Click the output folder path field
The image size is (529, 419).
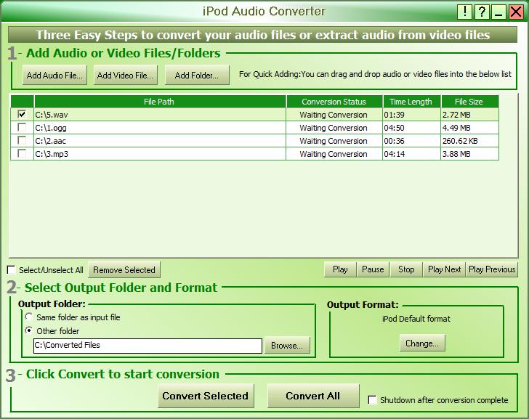point(148,346)
